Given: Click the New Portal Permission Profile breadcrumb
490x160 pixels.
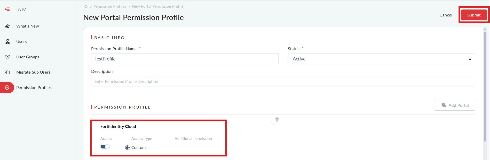Looking at the screenshot, I should 158,6.
